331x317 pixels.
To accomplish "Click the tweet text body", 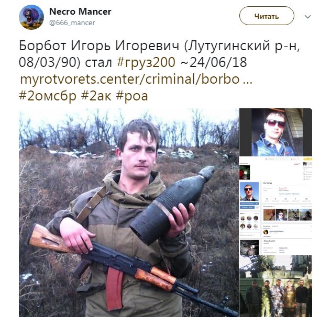I will [159, 71].
